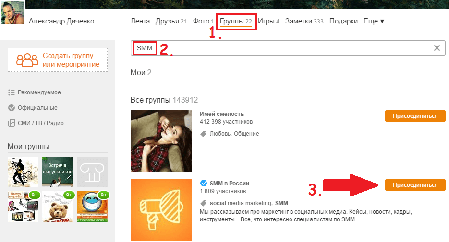
Task: Open the Группы tab
Action: 236,22
